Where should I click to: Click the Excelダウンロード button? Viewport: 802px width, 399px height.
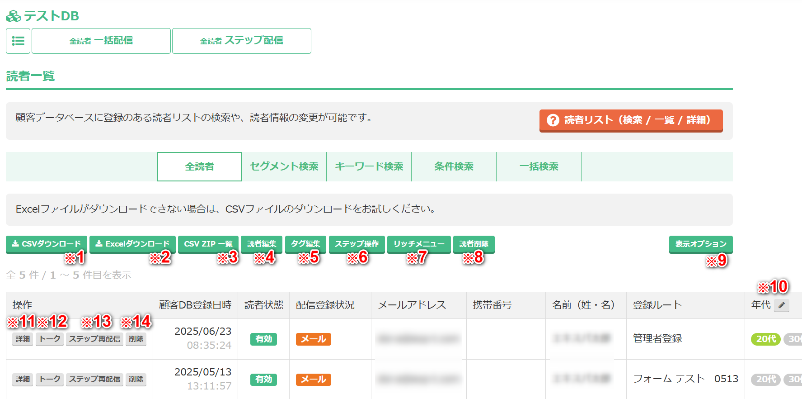(x=132, y=244)
